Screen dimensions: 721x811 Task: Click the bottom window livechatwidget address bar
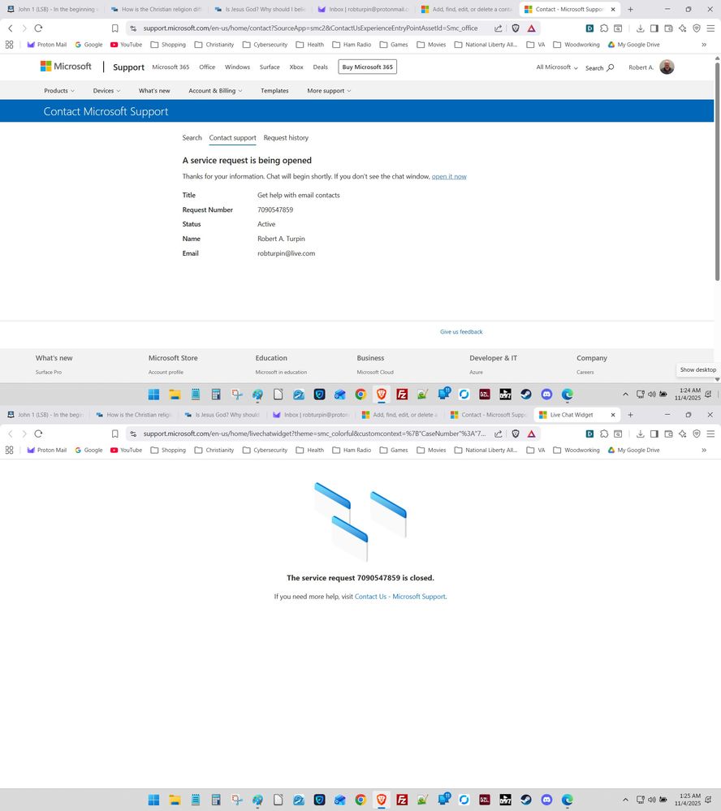pyautogui.click(x=314, y=434)
